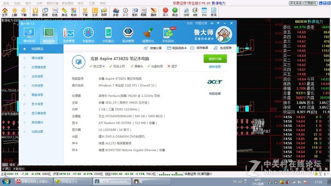Click the 资讯系统 button at top right
Viewport: 331px width, 186px height.
point(296,3)
